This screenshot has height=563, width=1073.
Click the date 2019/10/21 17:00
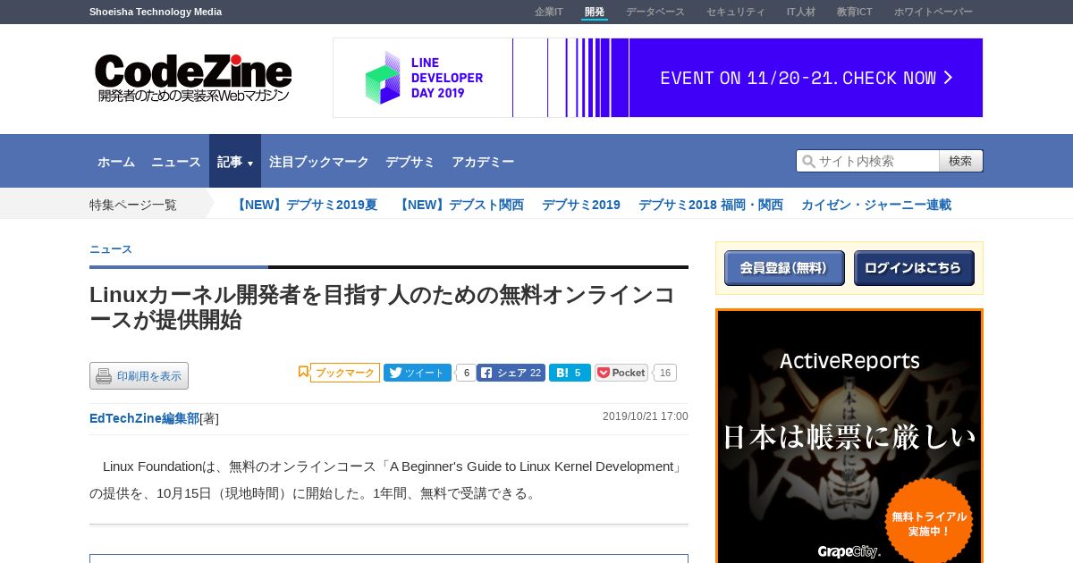tap(646, 416)
